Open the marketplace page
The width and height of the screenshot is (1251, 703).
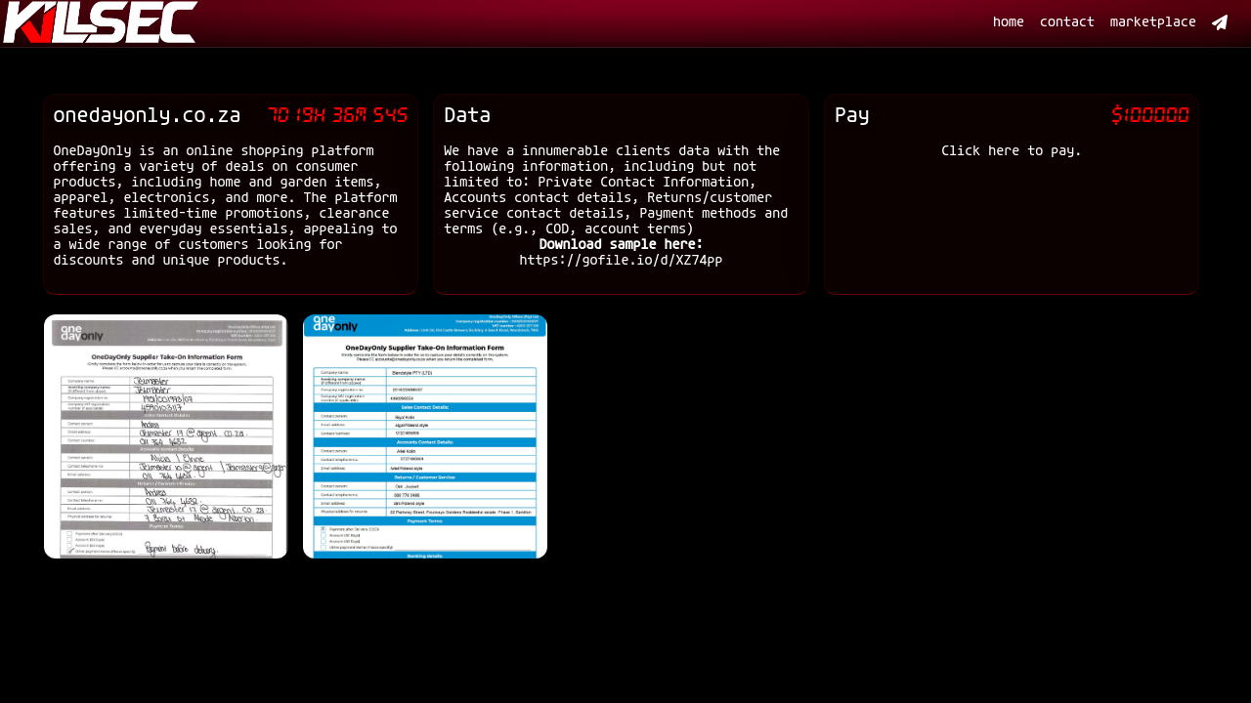tap(1153, 21)
